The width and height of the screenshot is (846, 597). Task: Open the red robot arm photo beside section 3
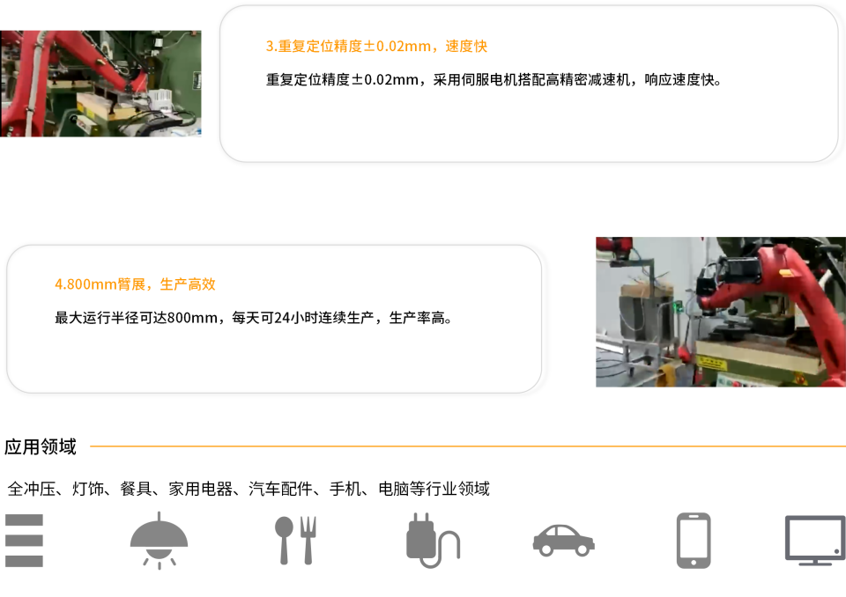tap(100, 84)
